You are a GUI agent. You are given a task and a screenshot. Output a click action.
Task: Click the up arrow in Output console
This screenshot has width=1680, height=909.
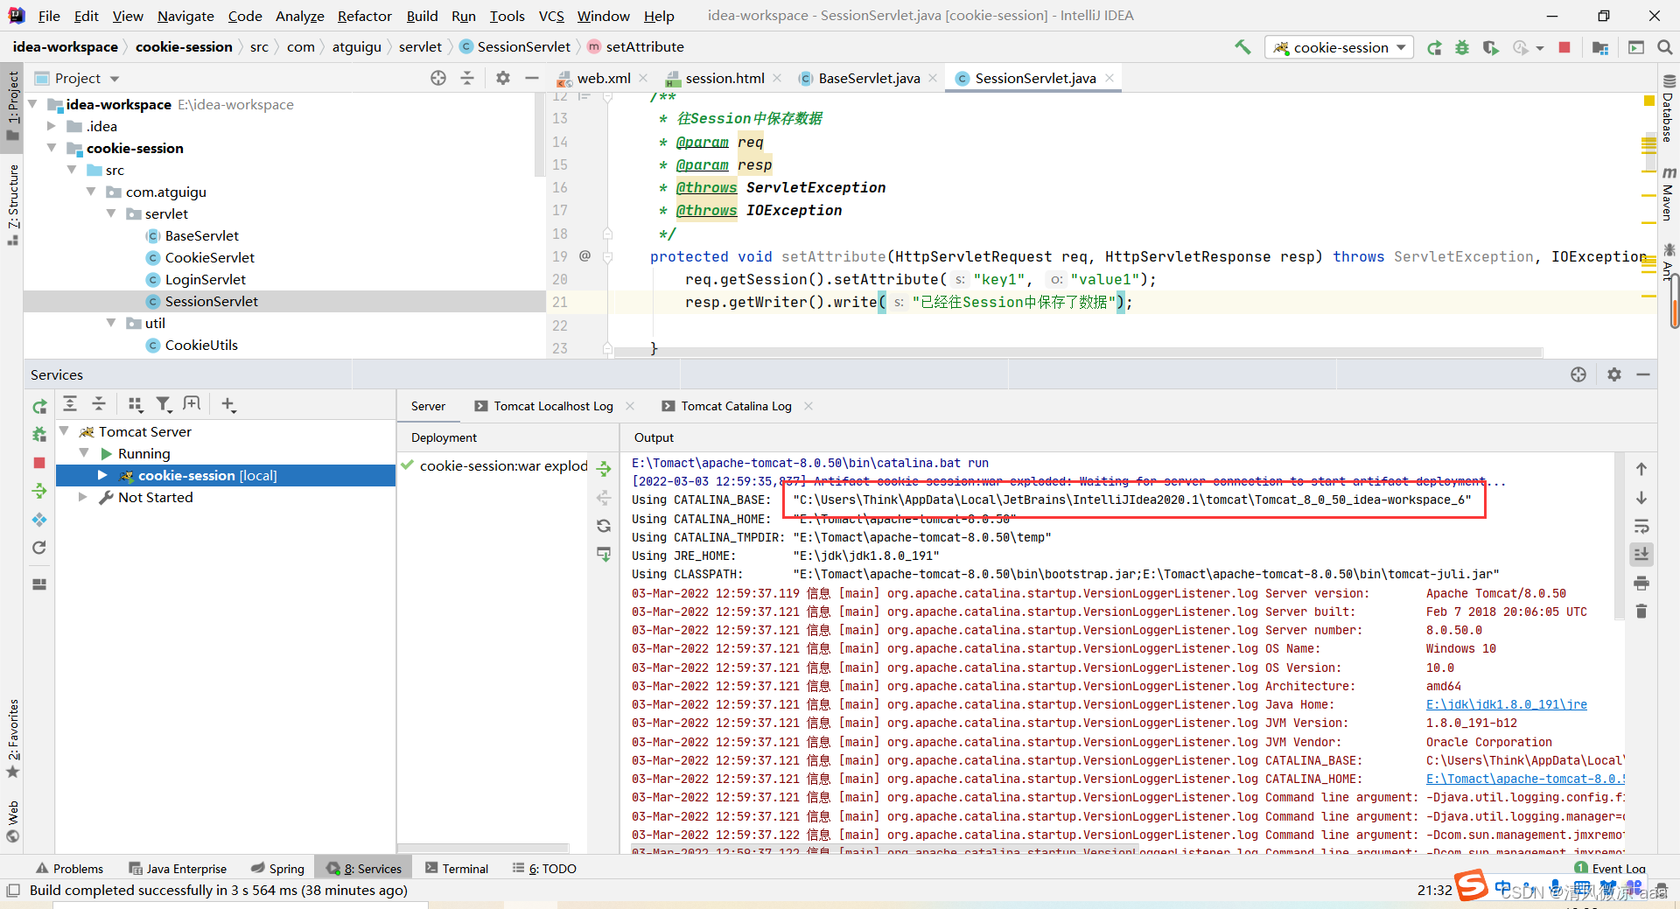1641,469
